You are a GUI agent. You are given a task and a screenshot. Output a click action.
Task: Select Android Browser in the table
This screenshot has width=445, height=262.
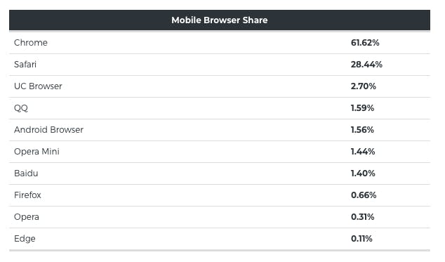coord(49,130)
